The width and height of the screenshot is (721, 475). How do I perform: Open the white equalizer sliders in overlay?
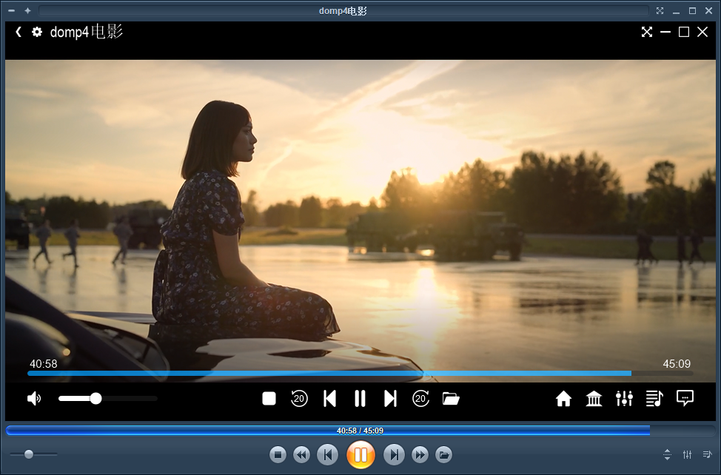point(624,399)
